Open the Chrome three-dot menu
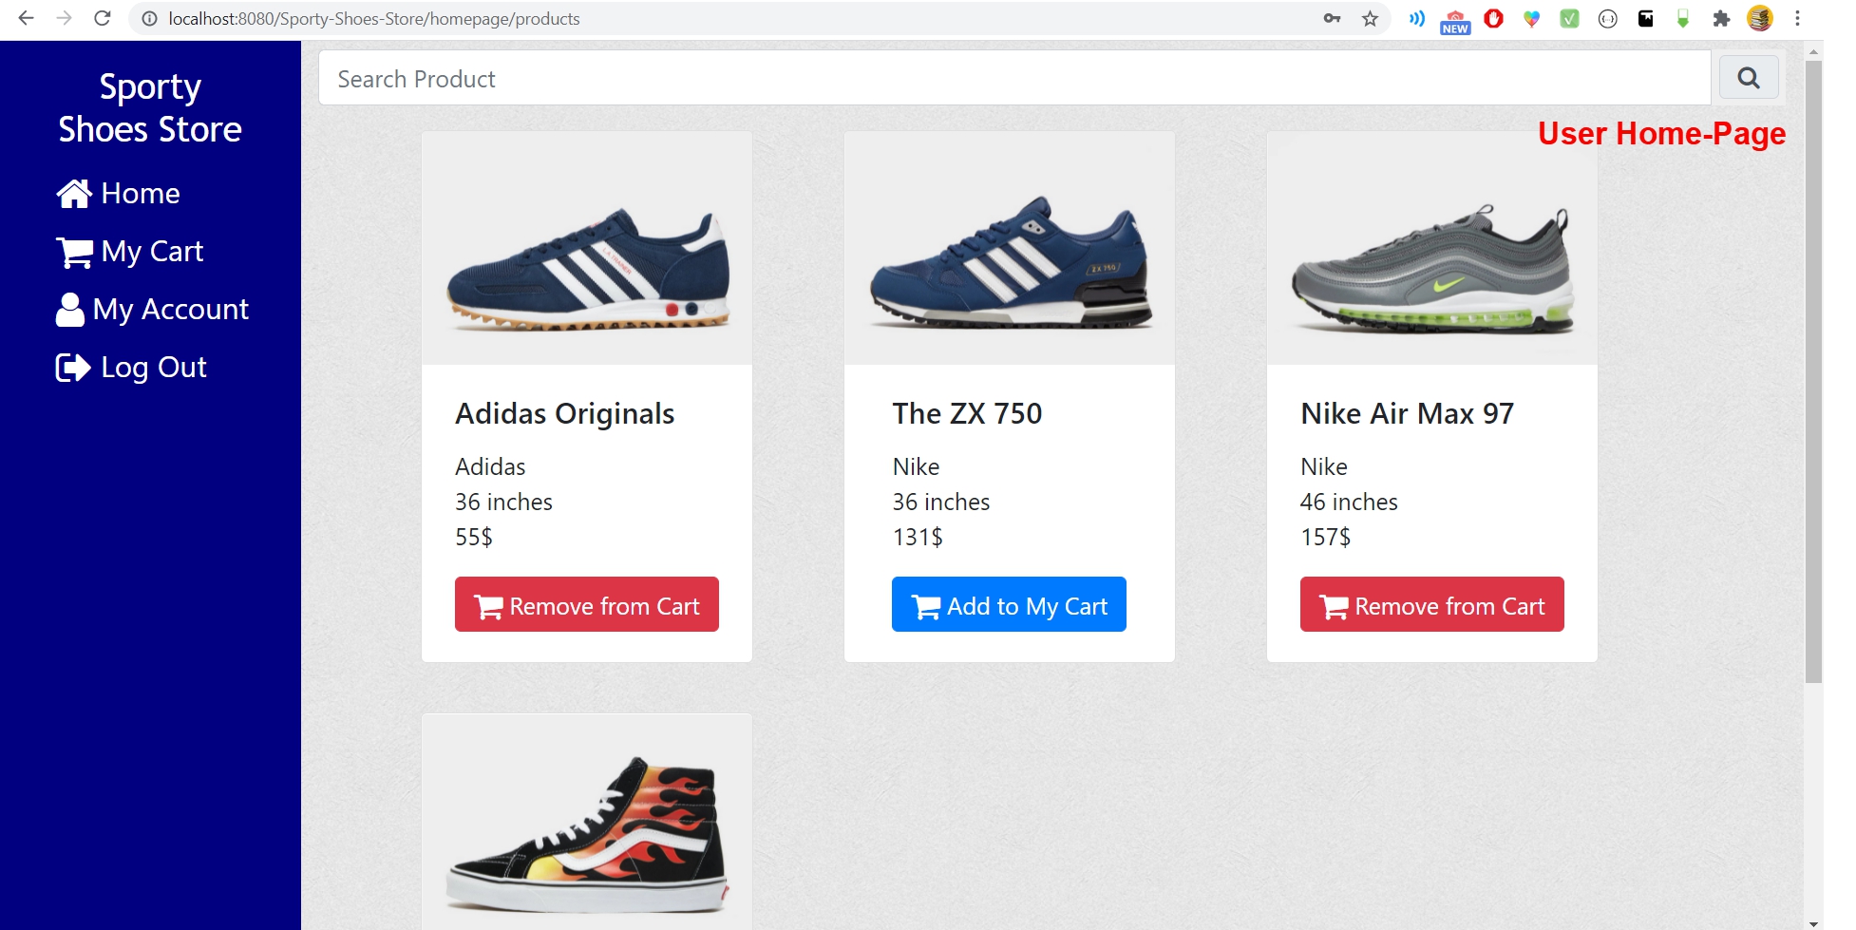The width and height of the screenshot is (1856, 930). click(1796, 18)
